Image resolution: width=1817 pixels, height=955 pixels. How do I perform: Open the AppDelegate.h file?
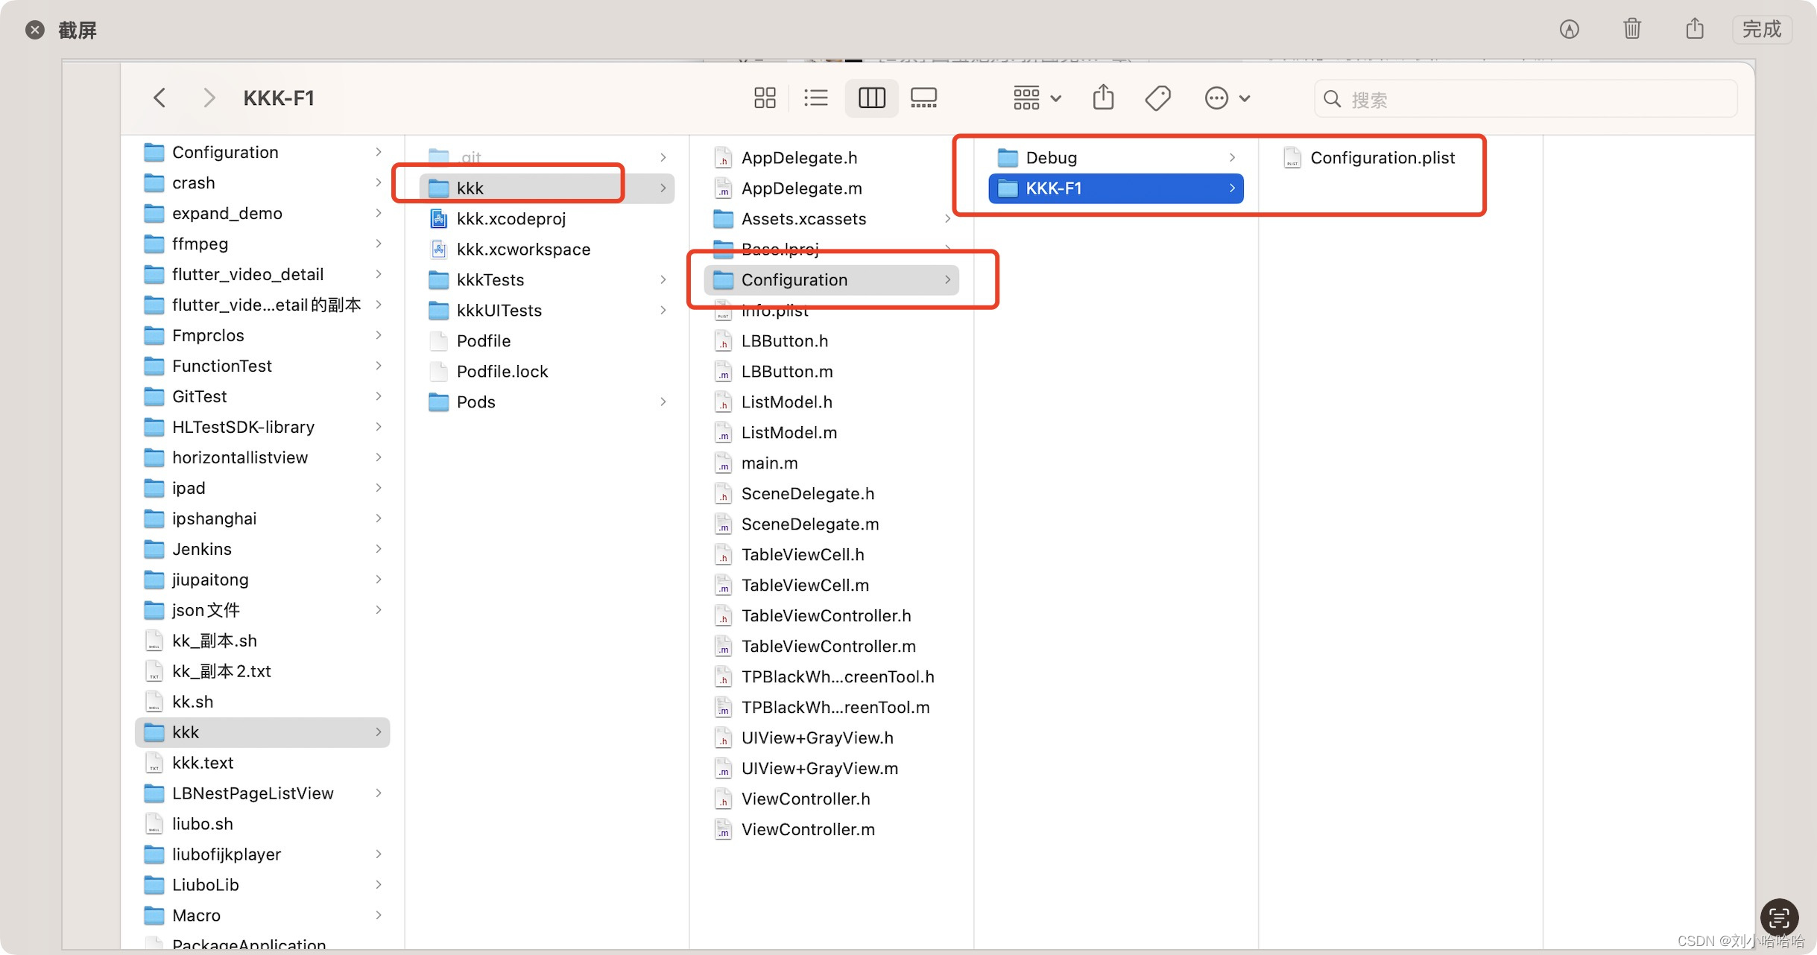click(x=800, y=157)
